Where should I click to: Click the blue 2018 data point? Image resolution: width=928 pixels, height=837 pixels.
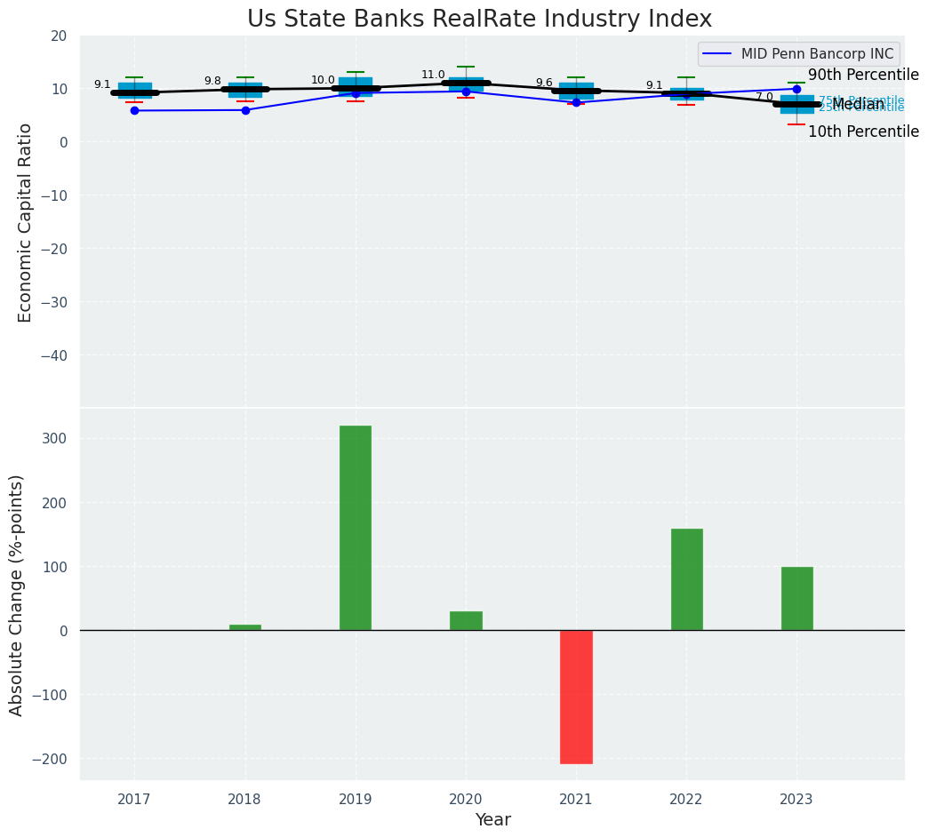click(x=245, y=110)
